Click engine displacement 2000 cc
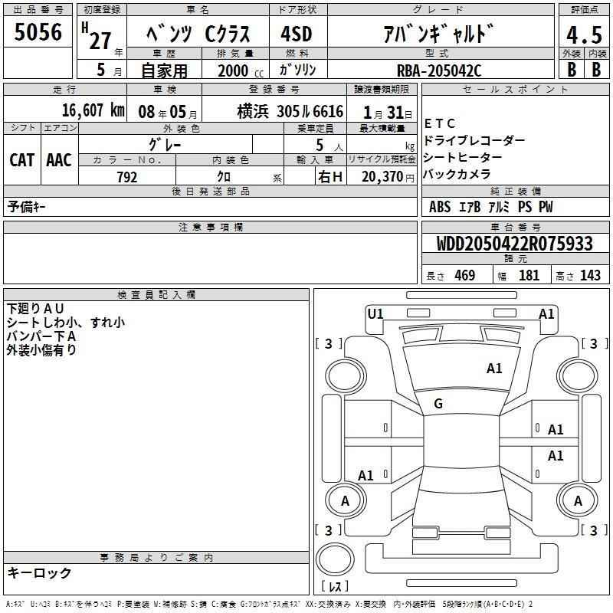Screen dimensions: 613x613 click(241, 70)
